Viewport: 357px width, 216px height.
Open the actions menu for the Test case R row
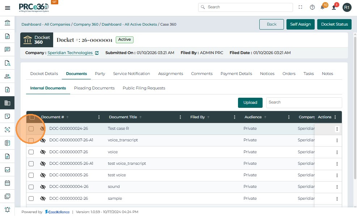point(337,129)
